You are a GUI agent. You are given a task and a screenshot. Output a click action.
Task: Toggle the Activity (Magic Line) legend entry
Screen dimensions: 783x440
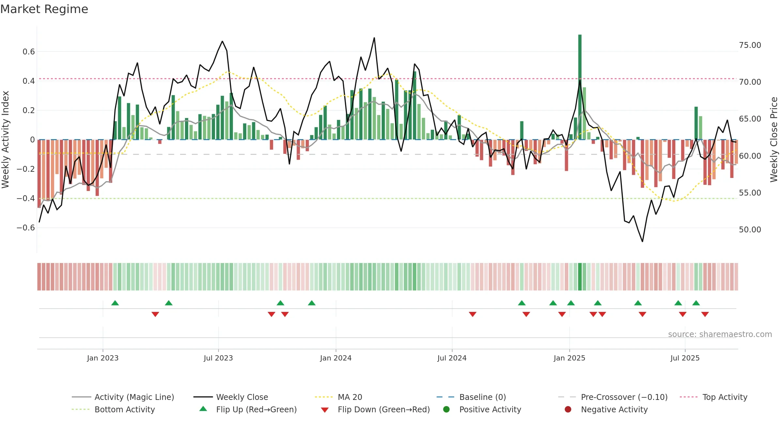click(123, 397)
